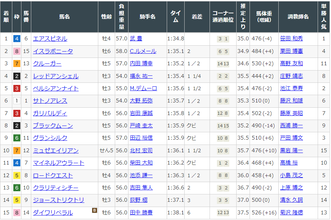The width and height of the screenshot is (331, 220).
Task: Open horse link ミュゼエイリアン
Action: click(x=56, y=151)
